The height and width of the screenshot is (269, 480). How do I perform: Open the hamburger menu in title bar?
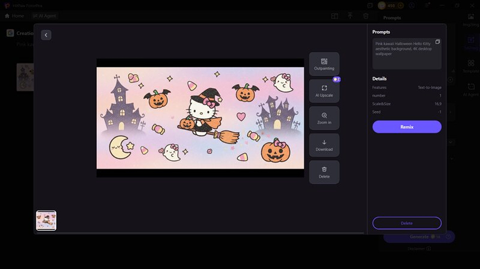pyautogui.click(x=427, y=5)
